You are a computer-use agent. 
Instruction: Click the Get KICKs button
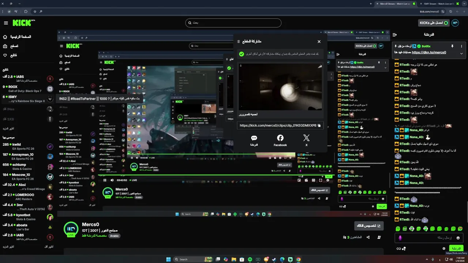[434, 23]
